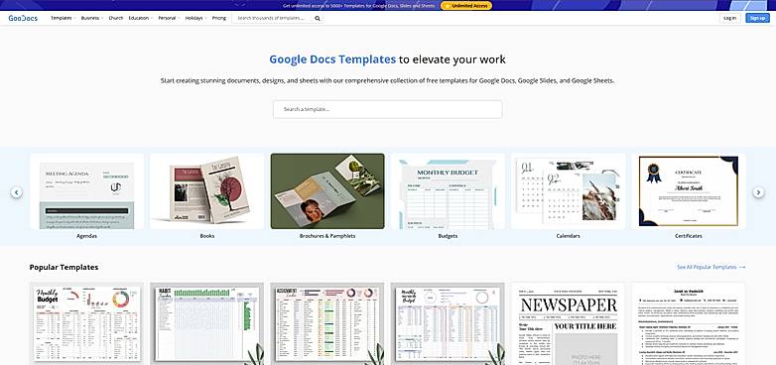Open See All Popular Templates link
Viewport: 776px width, 365px height.
coord(711,267)
